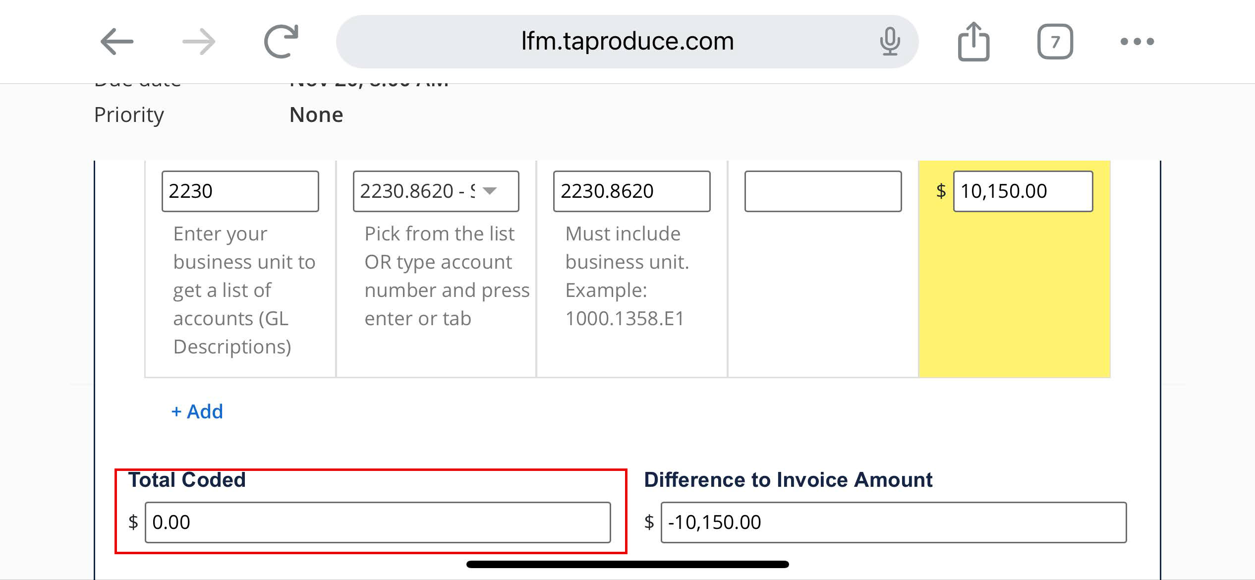Open the share sheet icon
1255x580 pixels.
[x=973, y=41]
